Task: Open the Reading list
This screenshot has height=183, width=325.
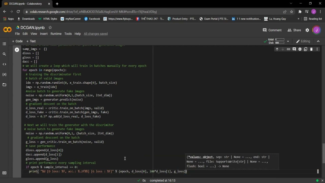Action: pos(313,19)
